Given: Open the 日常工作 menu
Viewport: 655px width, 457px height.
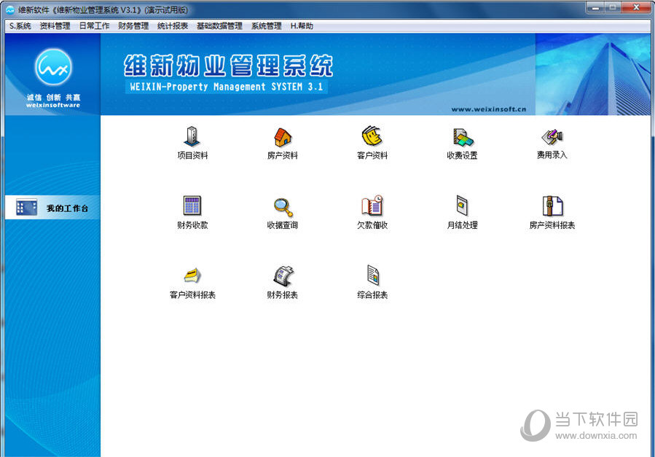Looking at the screenshot, I should coord(95,26).
